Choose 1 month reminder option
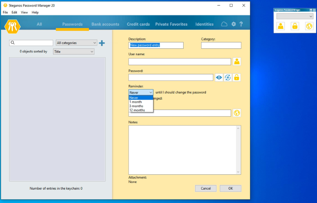This screenshot has width=317, height=203. (141, 102)
